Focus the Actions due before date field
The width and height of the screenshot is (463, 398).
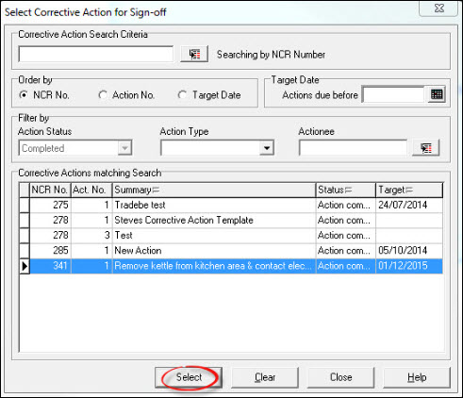coord(393,94)
